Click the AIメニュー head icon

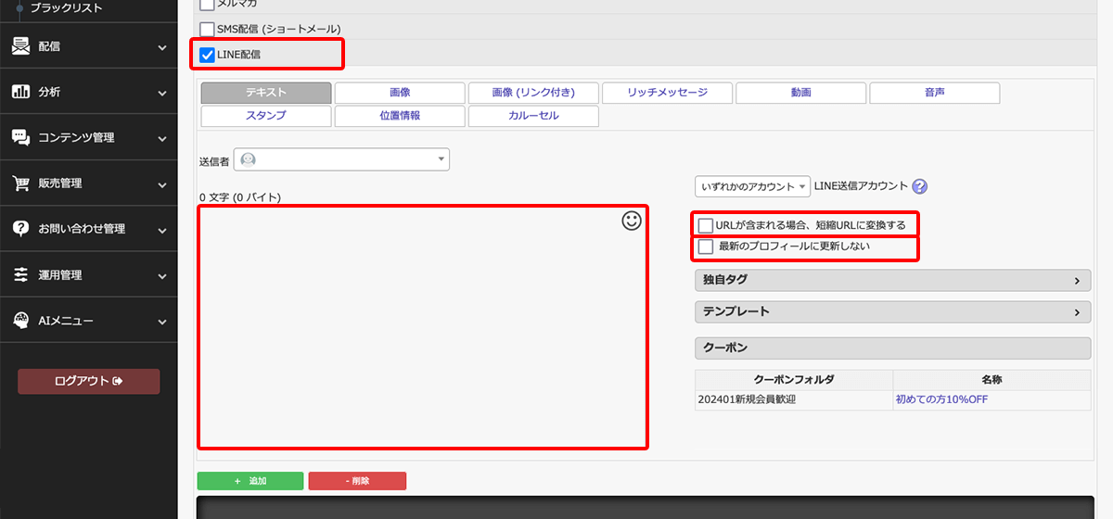[20, 321]
